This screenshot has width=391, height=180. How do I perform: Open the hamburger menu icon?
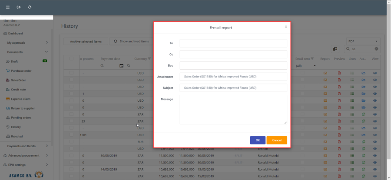(x=7, y=7)
